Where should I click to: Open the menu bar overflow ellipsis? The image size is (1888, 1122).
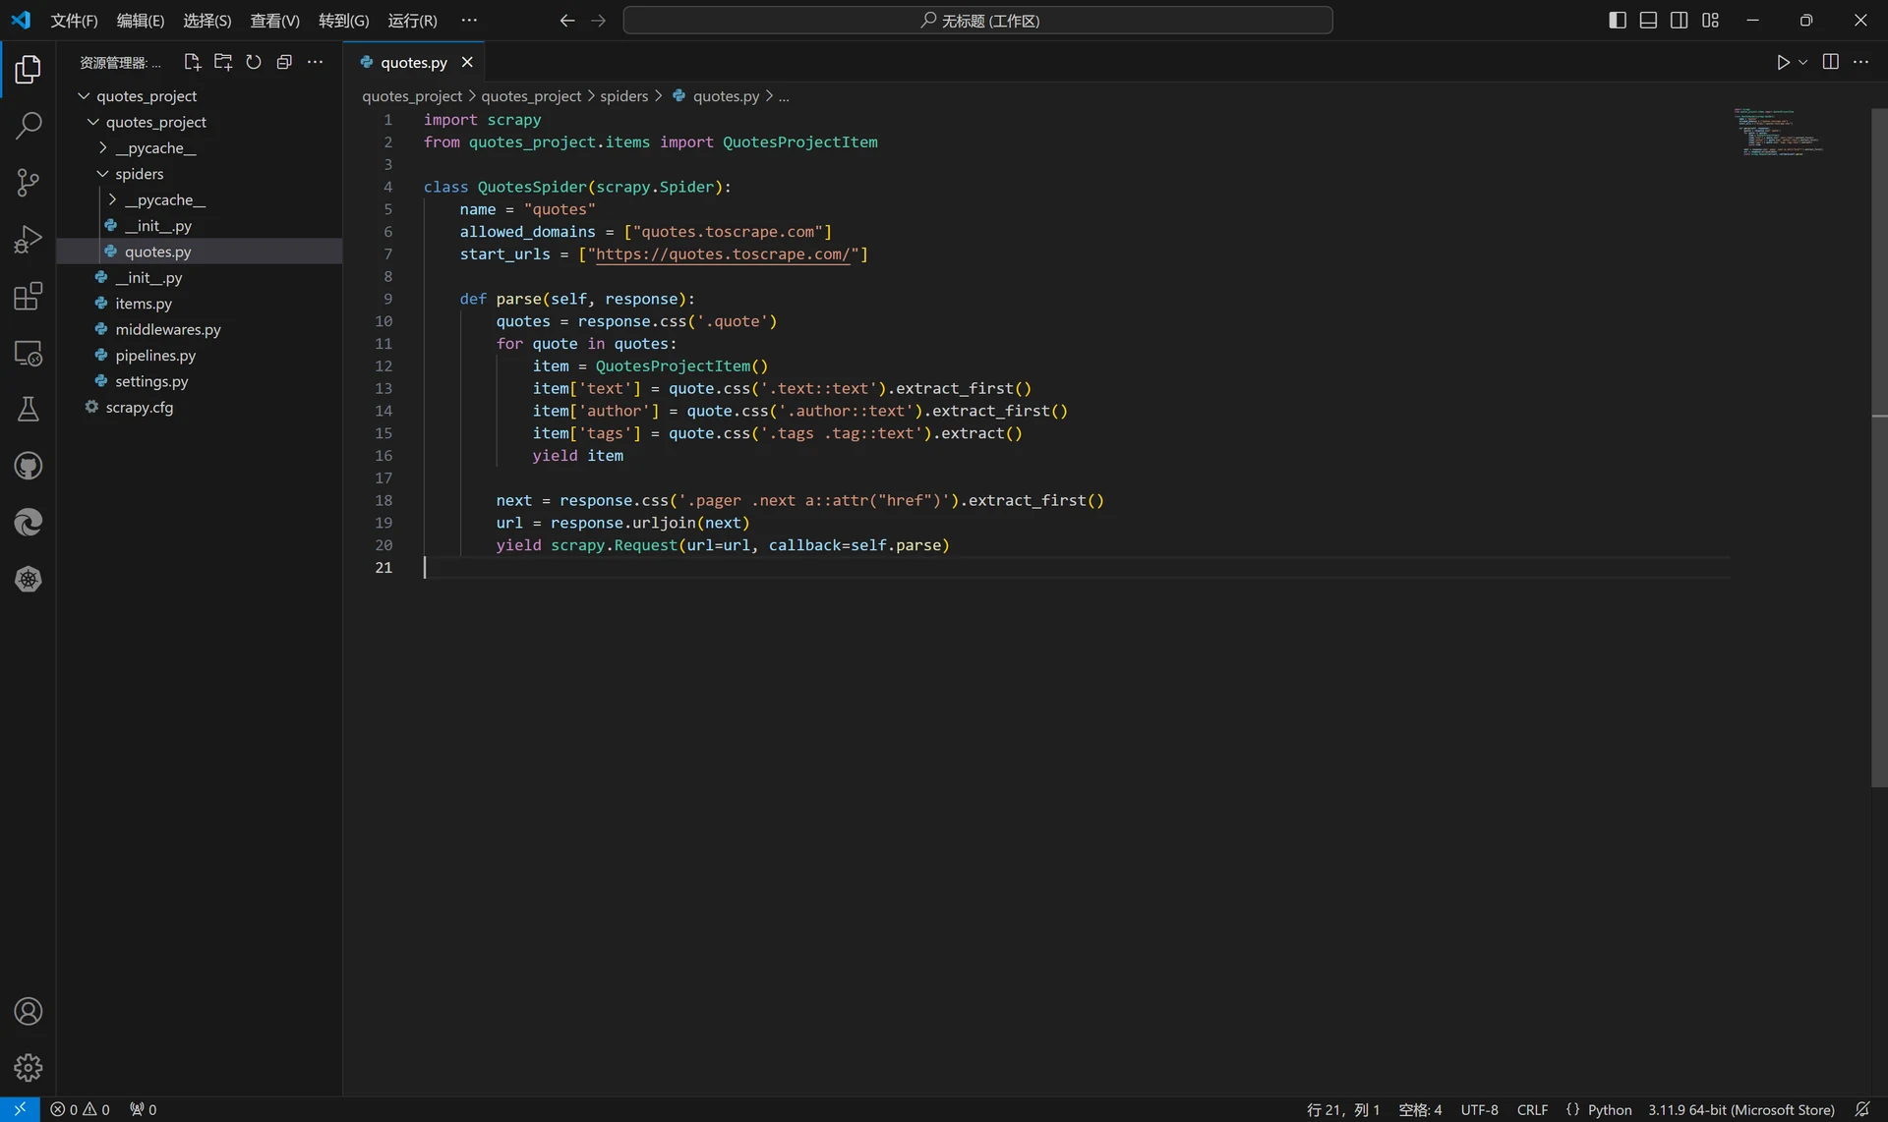click(x=469, y=20)
